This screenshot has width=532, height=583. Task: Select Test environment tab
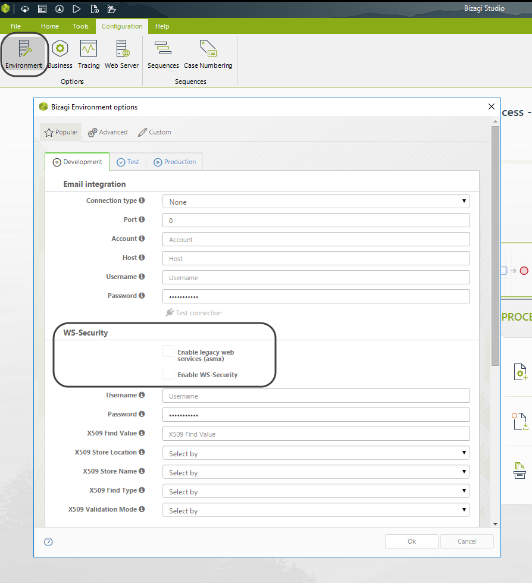coord(128,162)
